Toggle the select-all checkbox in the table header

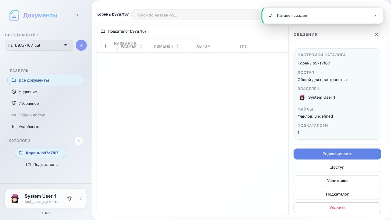tap(104, 46)
